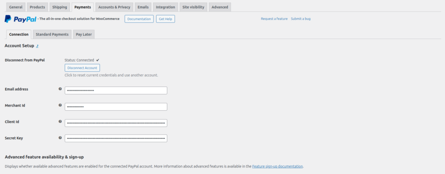Click 'Advanced feature availability & sign-up' heading
This screenshot has width=445, height=174.
[44, 157]
